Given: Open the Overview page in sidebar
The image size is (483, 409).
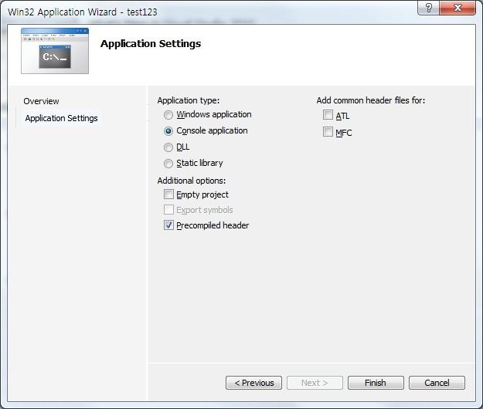Looking at the screenshot, I should click(41, 101).
